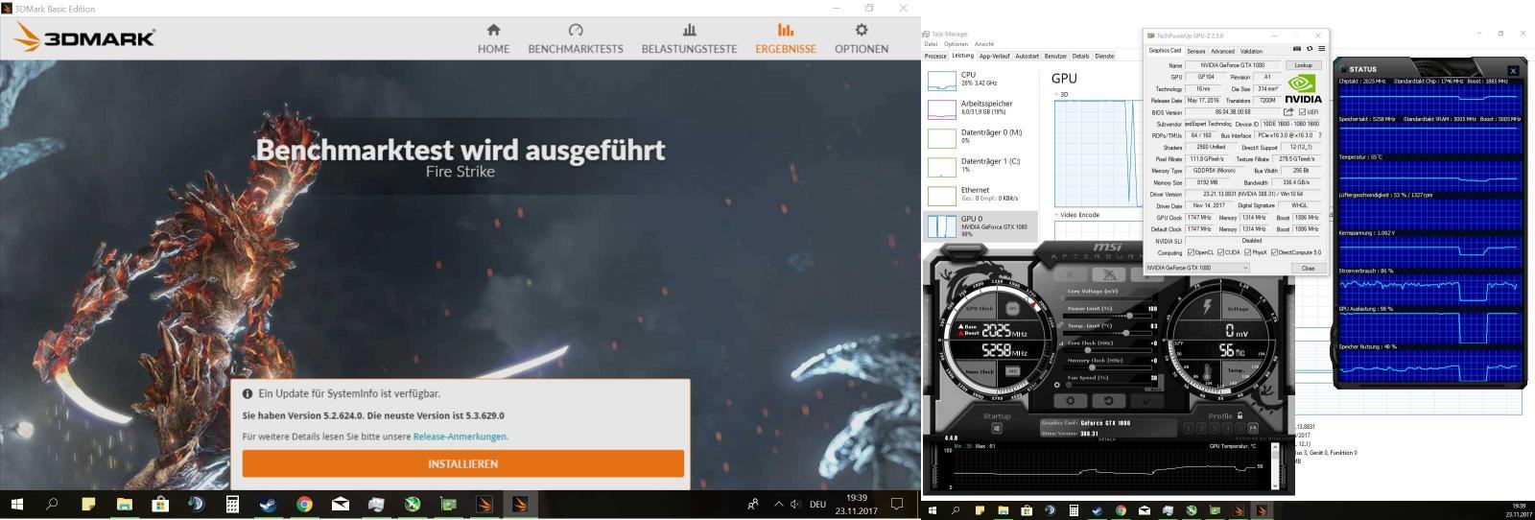Open the Optionen tab in 3DMark
This screenshot has width=1535, height=520.
pyautogui.click(x=861, y=38)
